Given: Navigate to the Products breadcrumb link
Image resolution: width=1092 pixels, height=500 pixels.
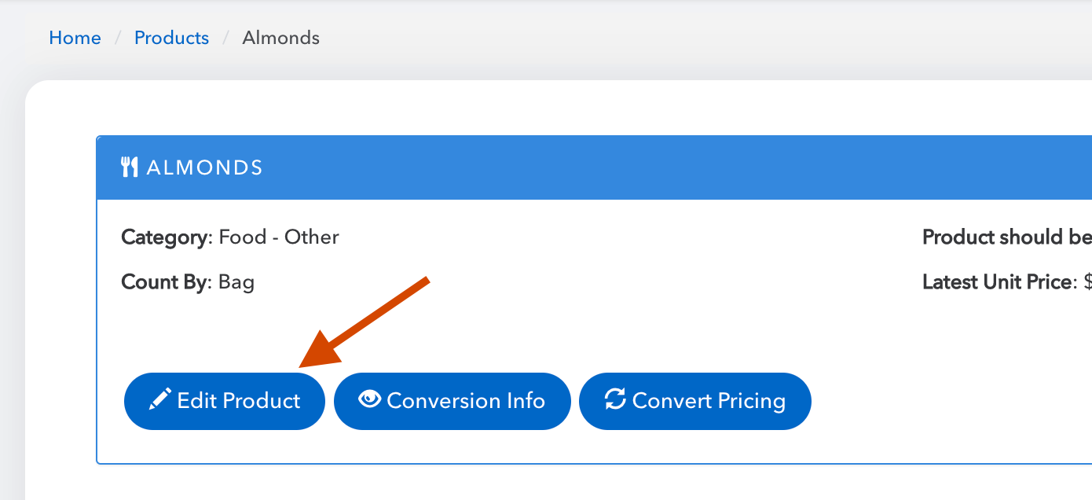Looking at the screenshot, I should 171,38.
